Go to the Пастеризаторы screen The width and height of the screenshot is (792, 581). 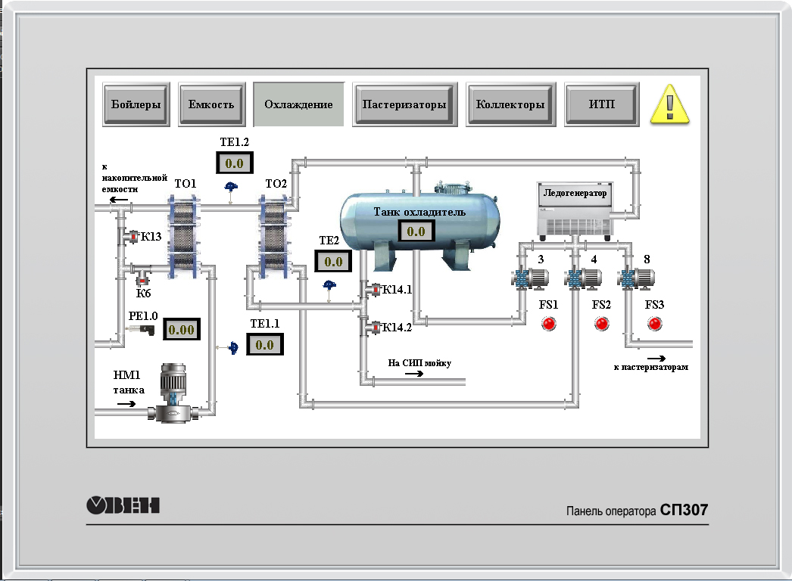click(404, 104)
